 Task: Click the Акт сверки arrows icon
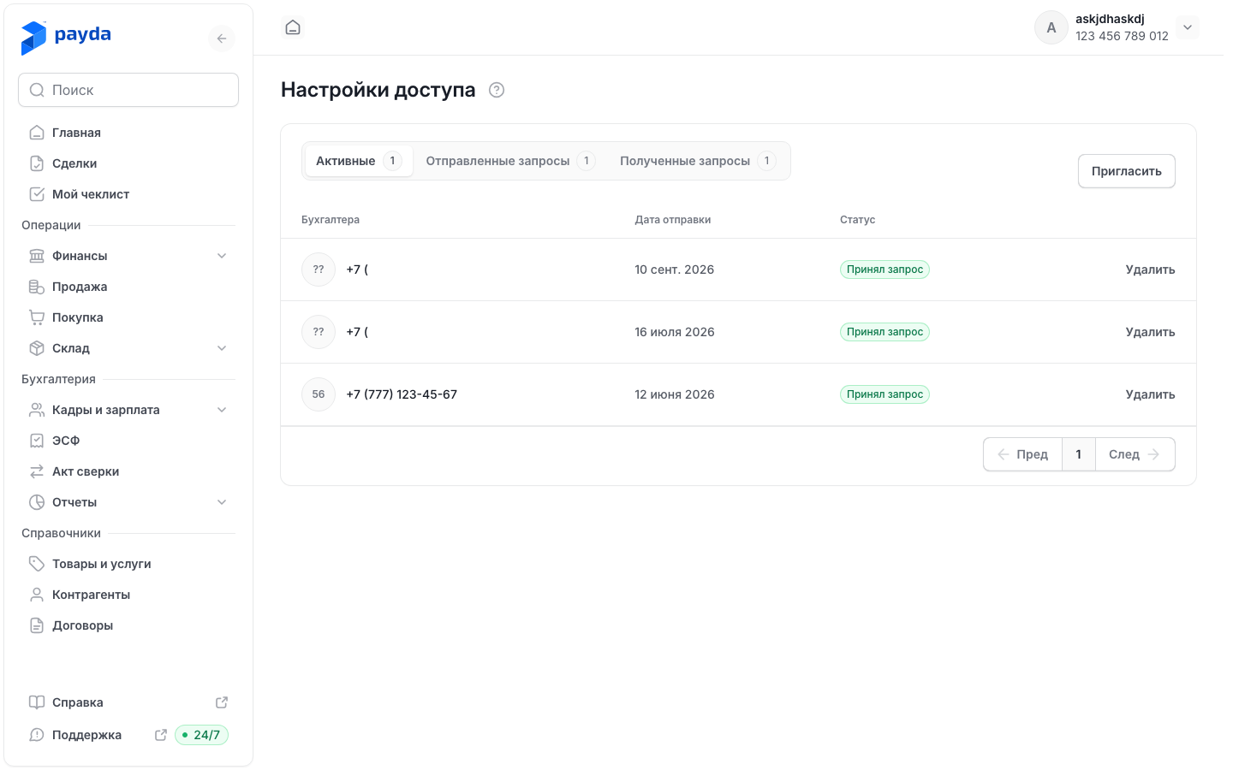coord(37,471)
